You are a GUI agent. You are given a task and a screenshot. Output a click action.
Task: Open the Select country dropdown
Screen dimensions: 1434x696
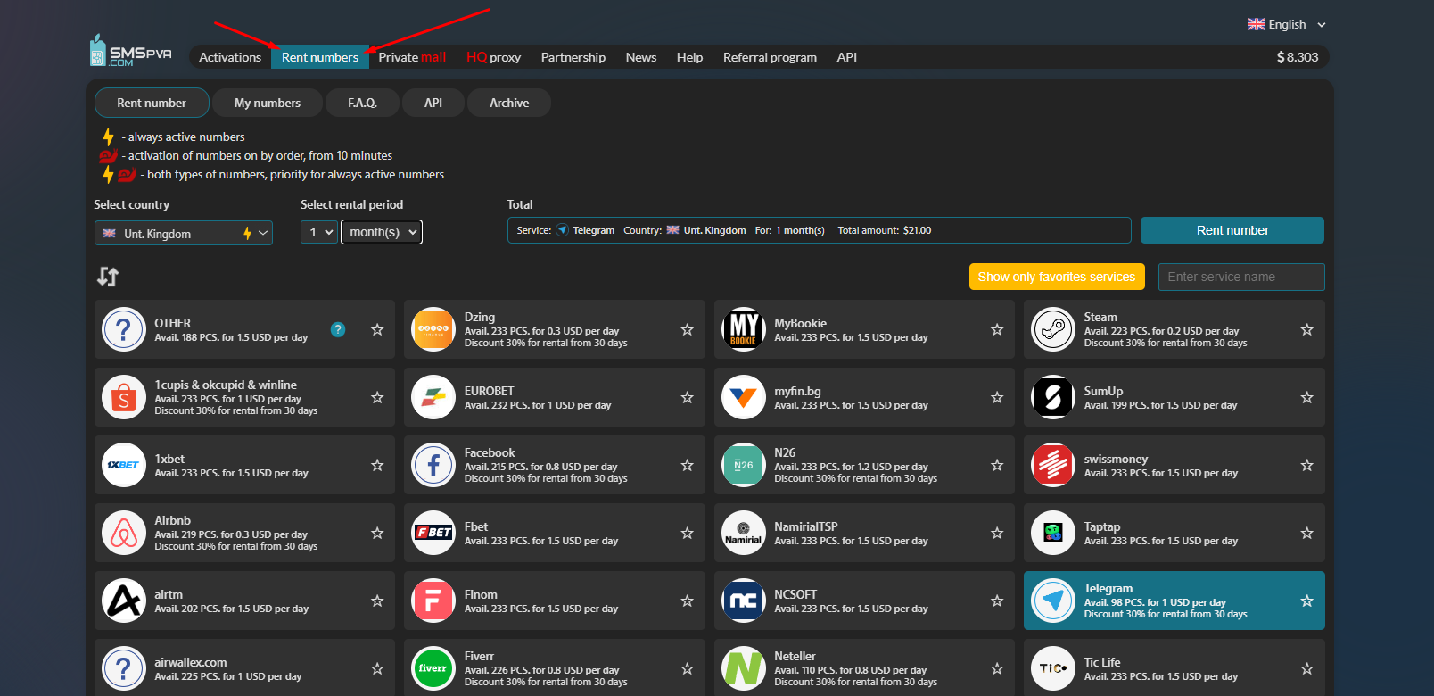(184, 233)
